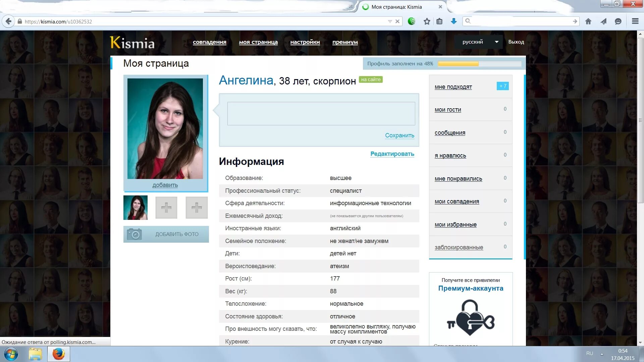The image size is (644, 362).
Task: Click 'Сохранить' to save status
Action: coord(399,135)
